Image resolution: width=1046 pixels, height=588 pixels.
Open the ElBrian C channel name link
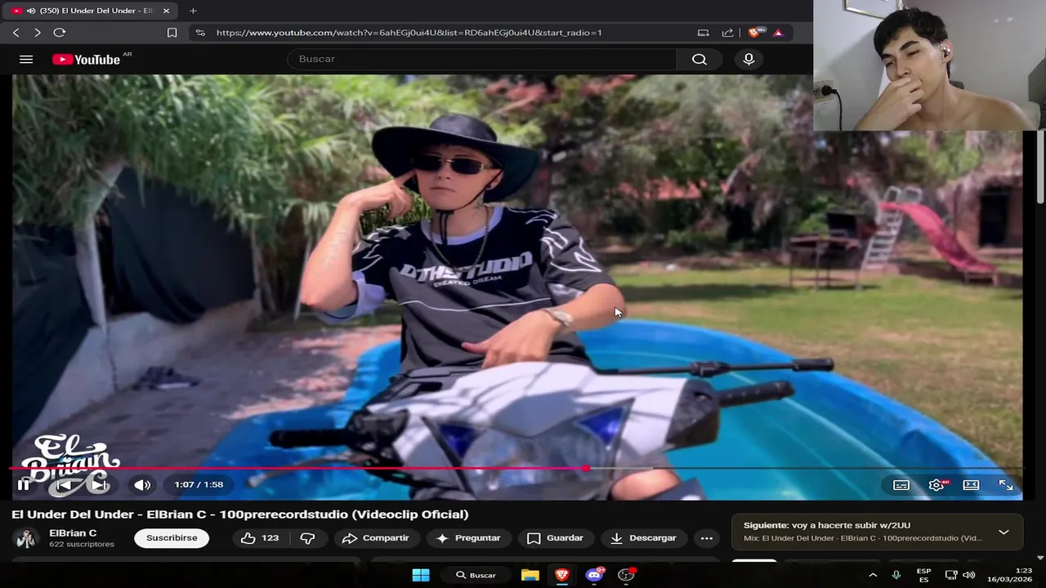click(73, 533)
